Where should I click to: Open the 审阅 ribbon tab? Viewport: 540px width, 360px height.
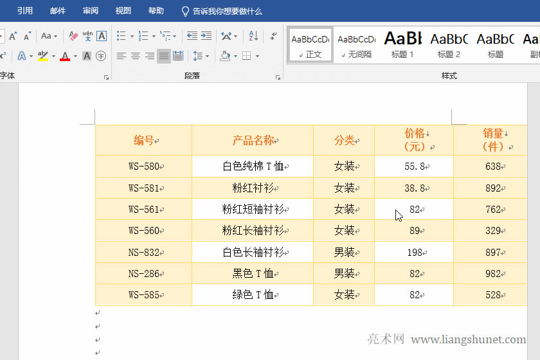pos(91,11)
